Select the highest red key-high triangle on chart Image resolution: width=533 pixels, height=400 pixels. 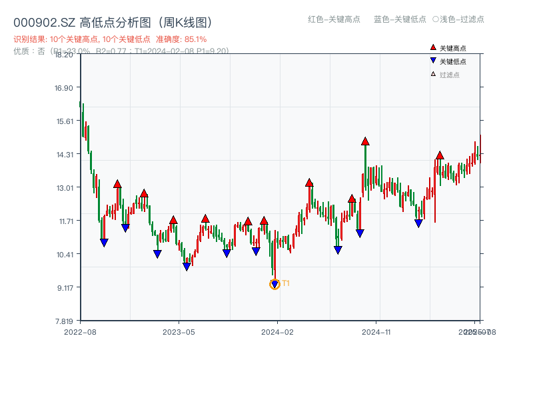click(365, 141)
